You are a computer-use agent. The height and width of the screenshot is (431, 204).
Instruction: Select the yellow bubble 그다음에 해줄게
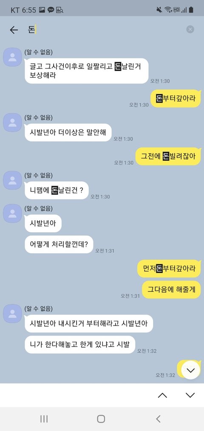pyautogui.click(x=172, y=289)
